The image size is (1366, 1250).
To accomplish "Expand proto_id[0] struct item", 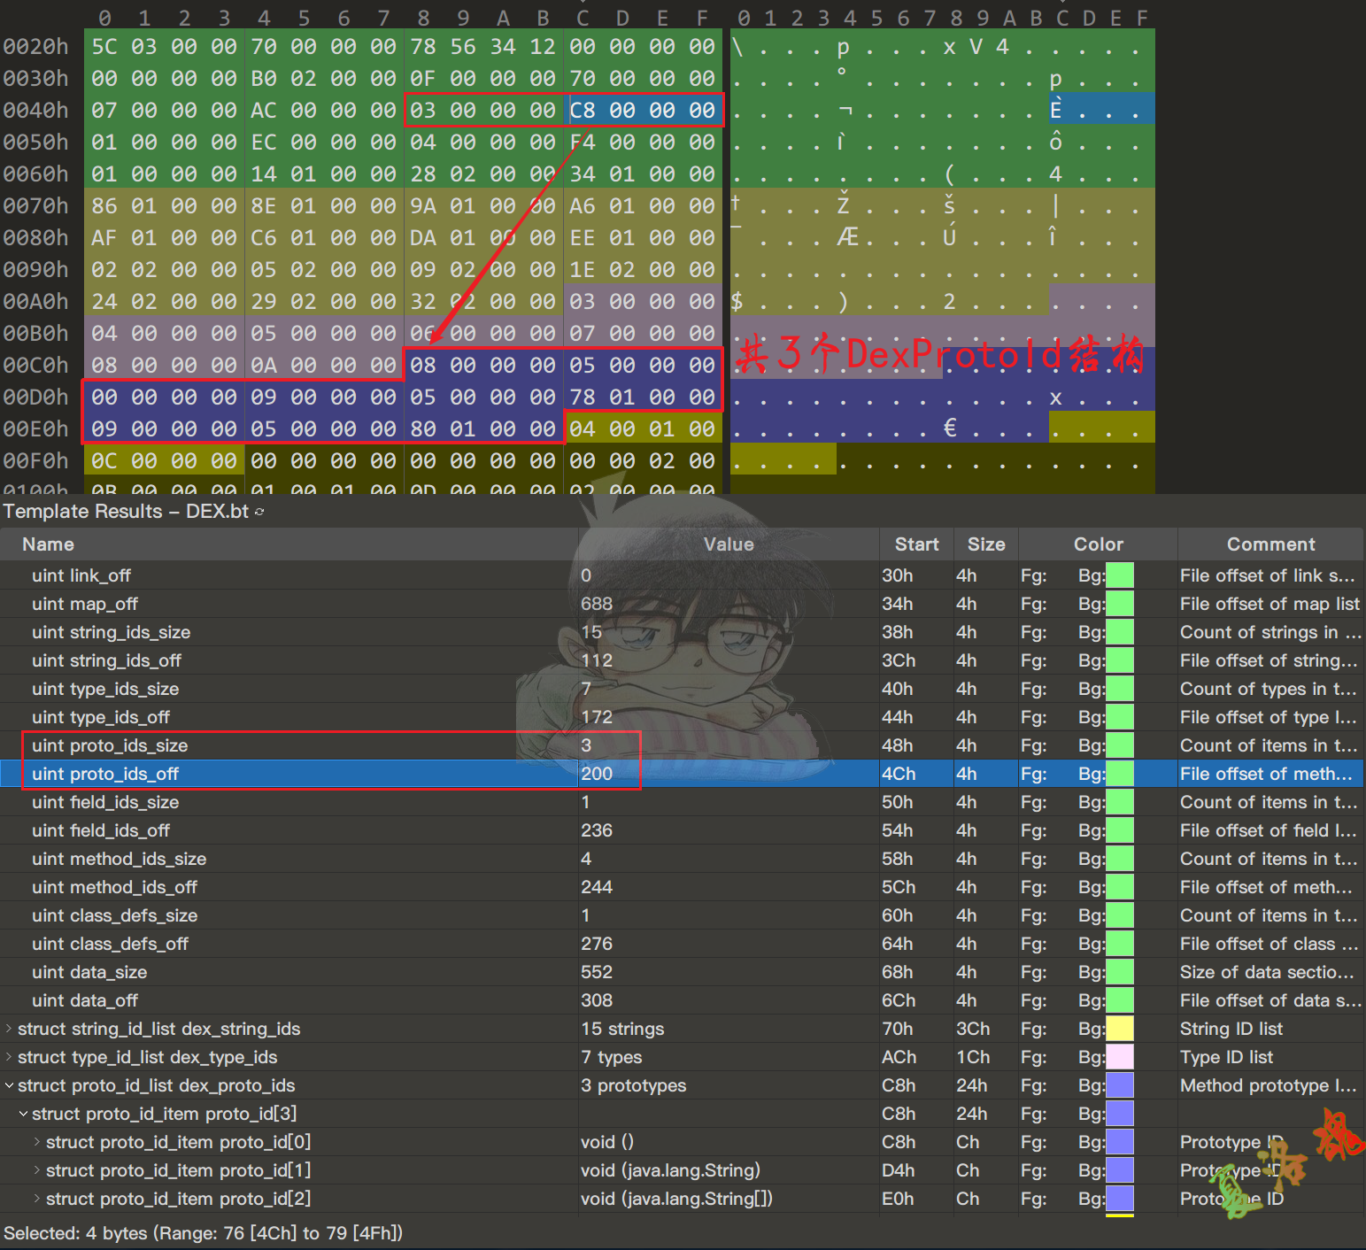I will pos(37,1142).
